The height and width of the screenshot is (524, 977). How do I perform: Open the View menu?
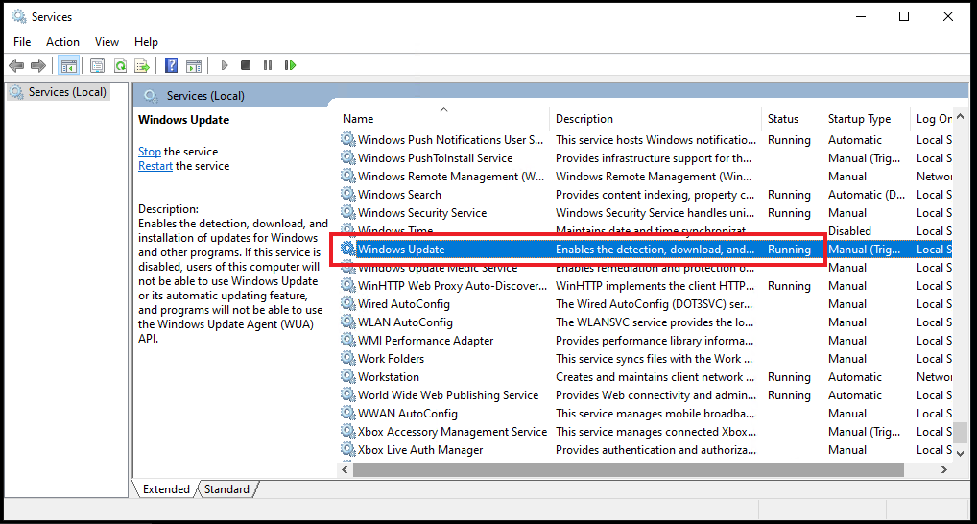107,41
